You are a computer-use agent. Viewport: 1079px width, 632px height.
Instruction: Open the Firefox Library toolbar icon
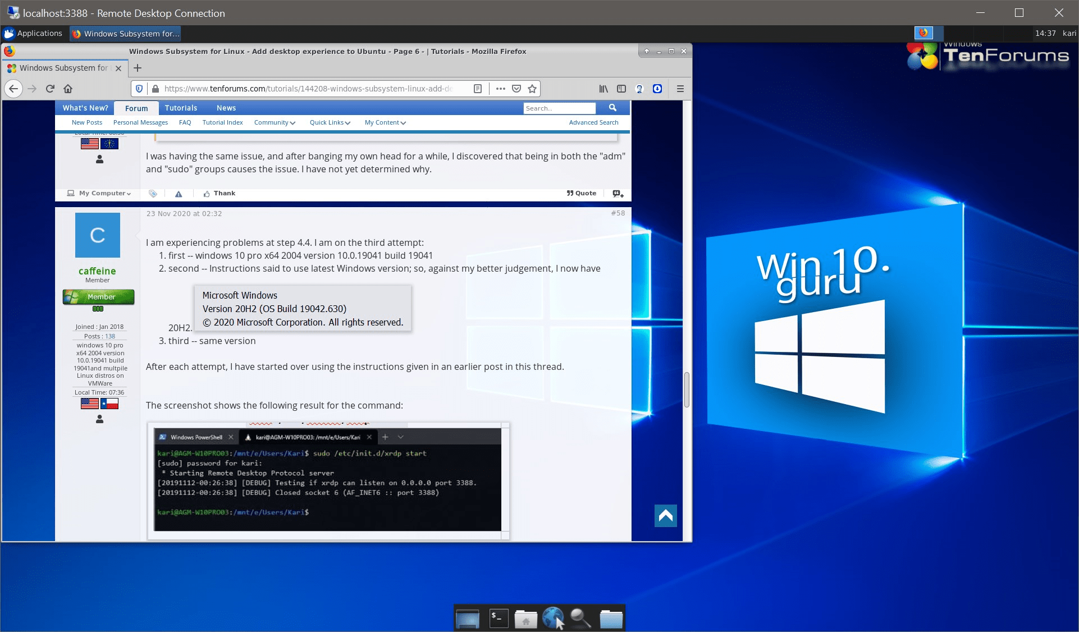(603, 89)
